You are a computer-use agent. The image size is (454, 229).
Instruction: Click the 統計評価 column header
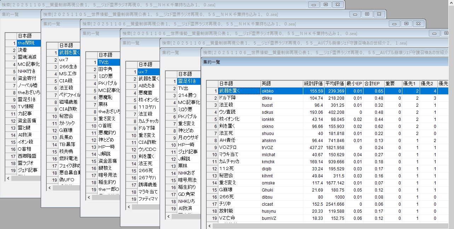(314, 84)
